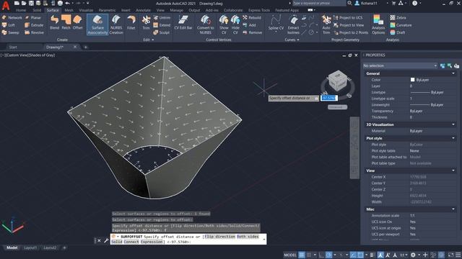Collapse the Misc properties section
The width and height of the screenshot is (462, 259).
[453, 209]
